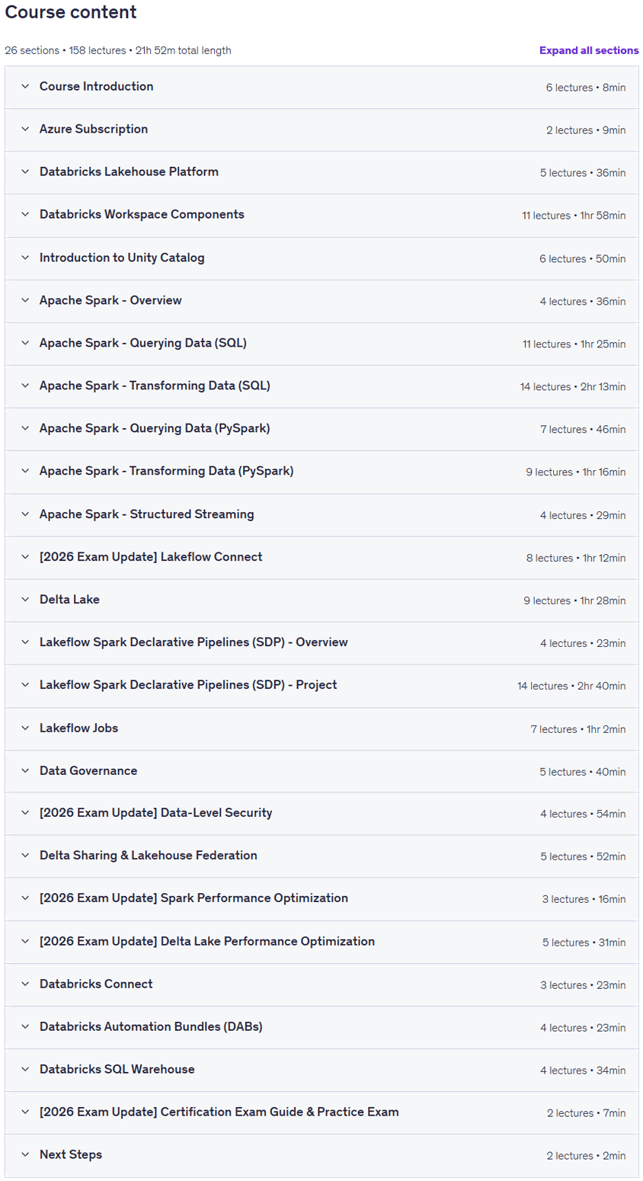Open Introduction to Unity Catalog title
This screenshot has height=1181, width=643.
pos(122,258)
